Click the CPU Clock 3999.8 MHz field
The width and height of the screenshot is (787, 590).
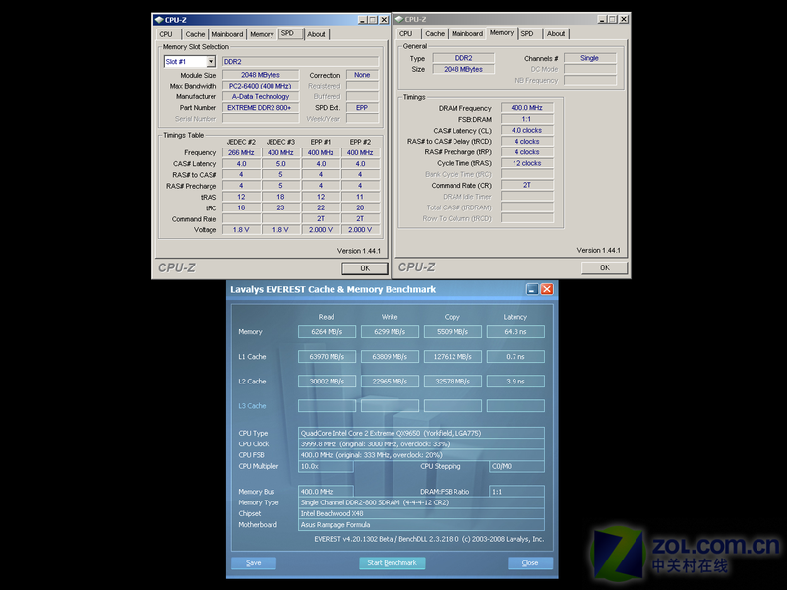pos(421,444)
